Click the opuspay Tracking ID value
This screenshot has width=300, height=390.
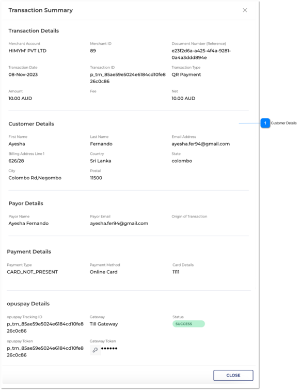(x=45, y=327)
